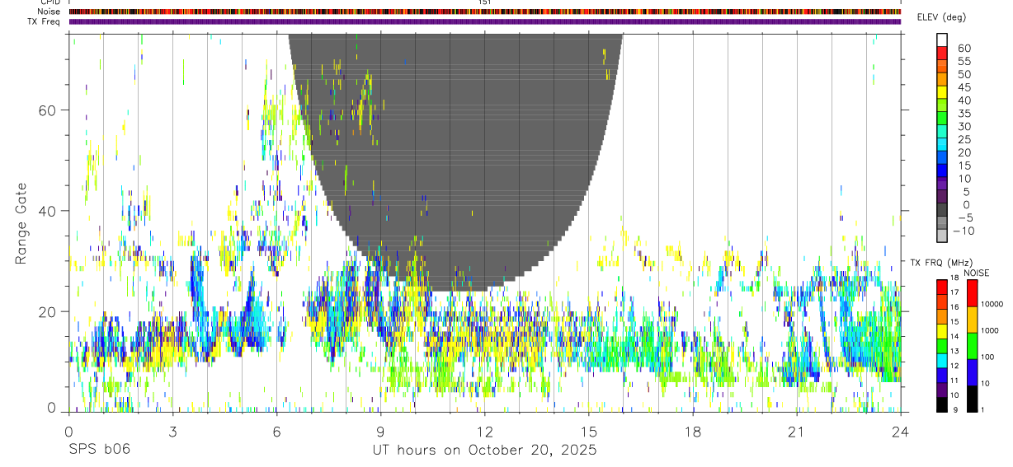Click the x-axis tick label 3
1013x467 pixels.
(x=173, y=432)
